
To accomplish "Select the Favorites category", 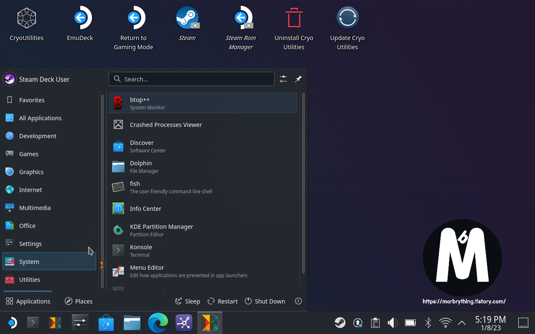I will point(49,100).
